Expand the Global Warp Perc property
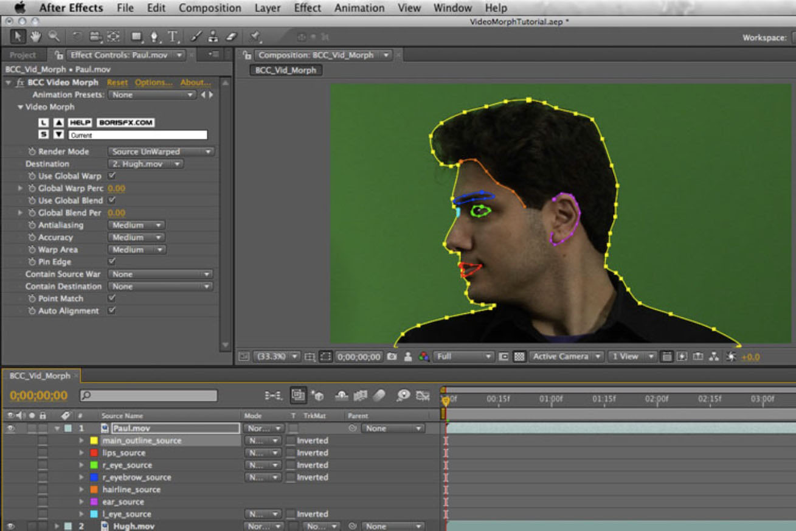 (21, 188)
